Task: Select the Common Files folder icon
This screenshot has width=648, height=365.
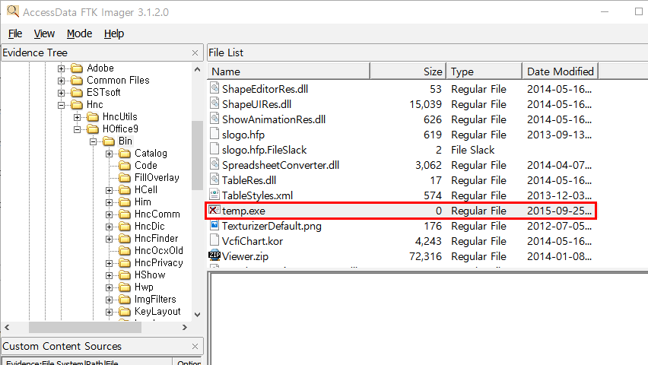Action: pos(77,80)
